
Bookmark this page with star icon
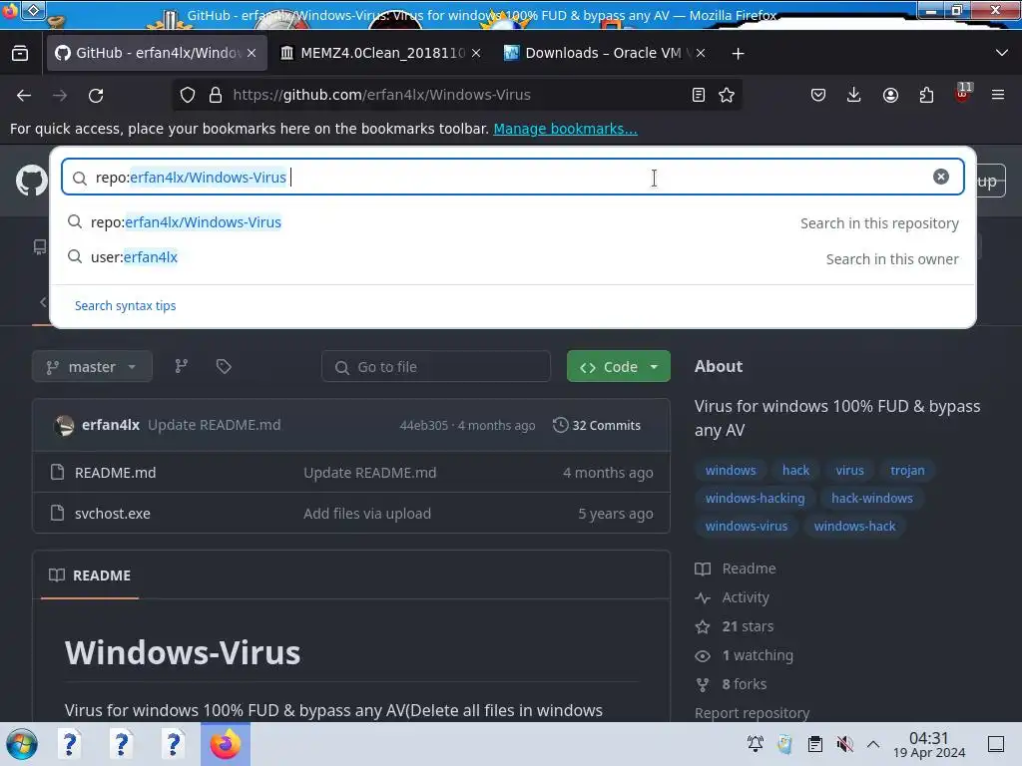[727, 95]
